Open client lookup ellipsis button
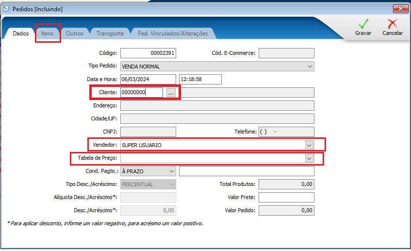411x251 pixels. [171, 93]
